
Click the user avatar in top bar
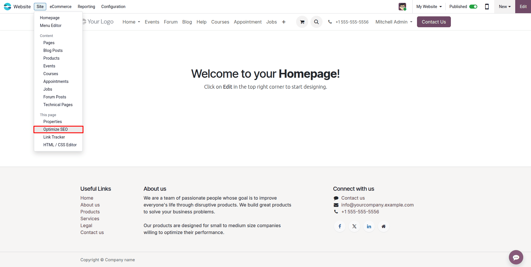pyautogui.click(x=402, y=7)
